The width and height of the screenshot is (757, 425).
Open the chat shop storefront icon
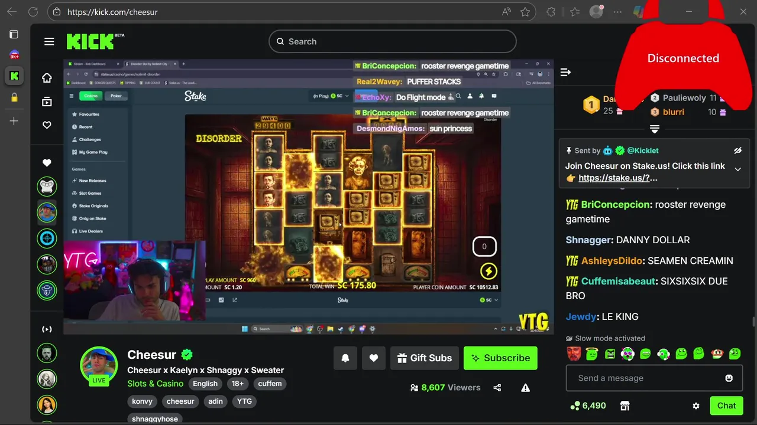coord(625,406)
